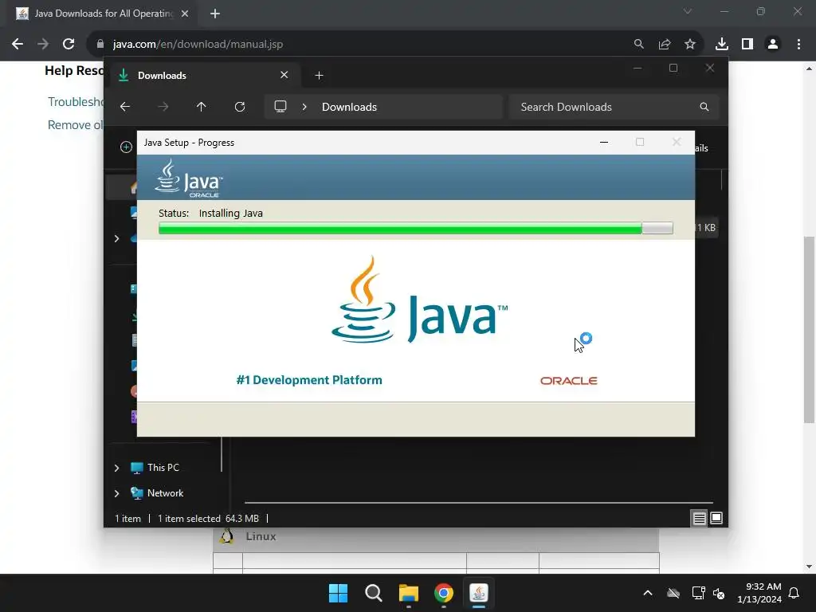Click Downloads in the Explorer breadcrumb

(x=349, y=107)
